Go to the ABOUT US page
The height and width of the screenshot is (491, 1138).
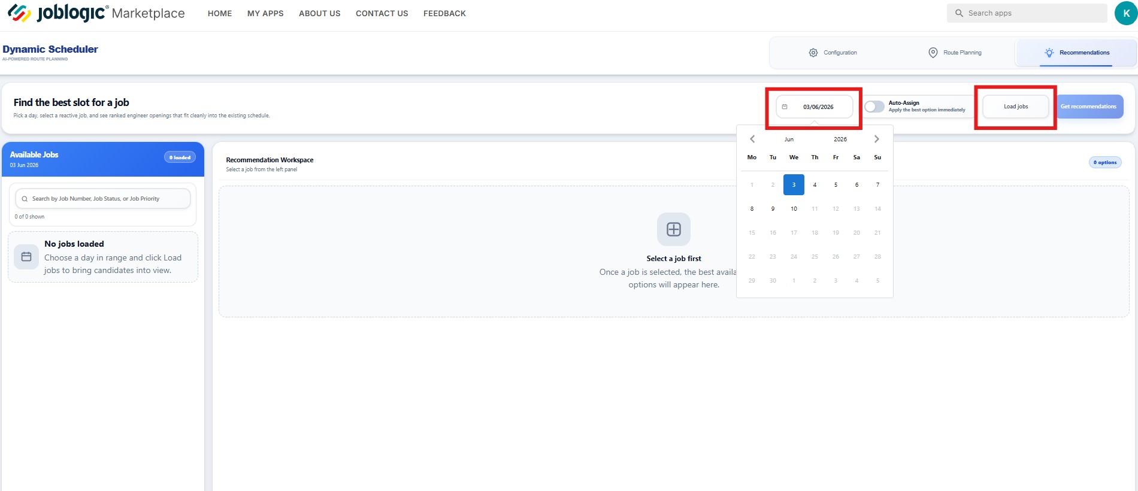coord(320,13)
